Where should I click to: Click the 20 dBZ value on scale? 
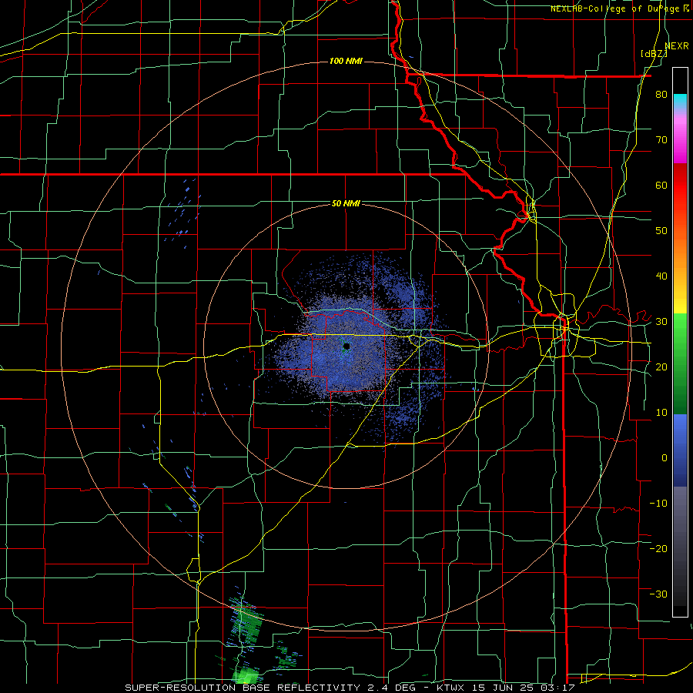coord(661,367)
